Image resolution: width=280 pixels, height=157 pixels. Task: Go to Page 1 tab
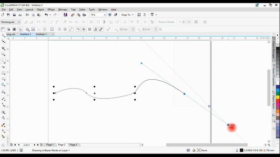tap(50, 145)
